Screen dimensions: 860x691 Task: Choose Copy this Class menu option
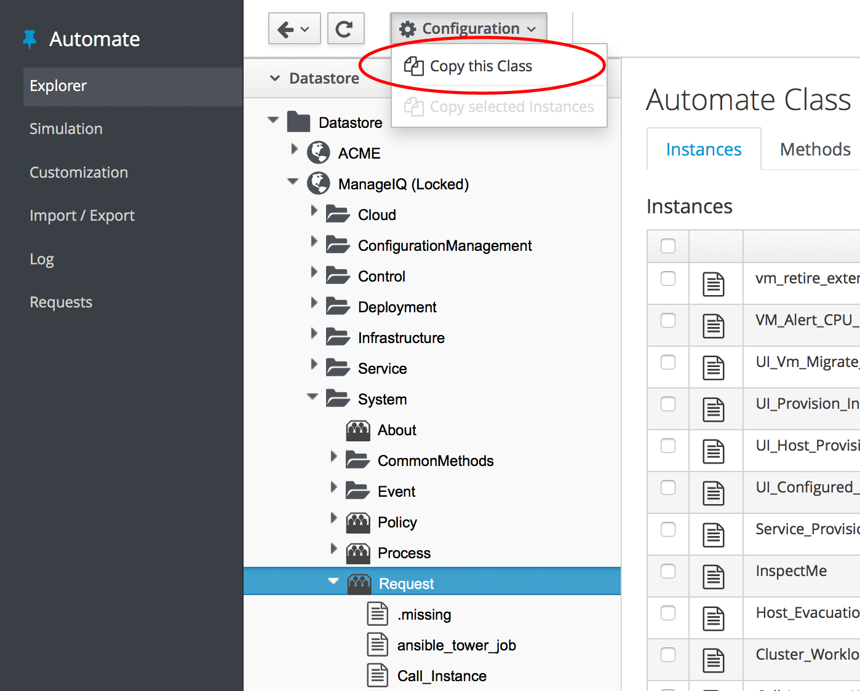[480, 66]
